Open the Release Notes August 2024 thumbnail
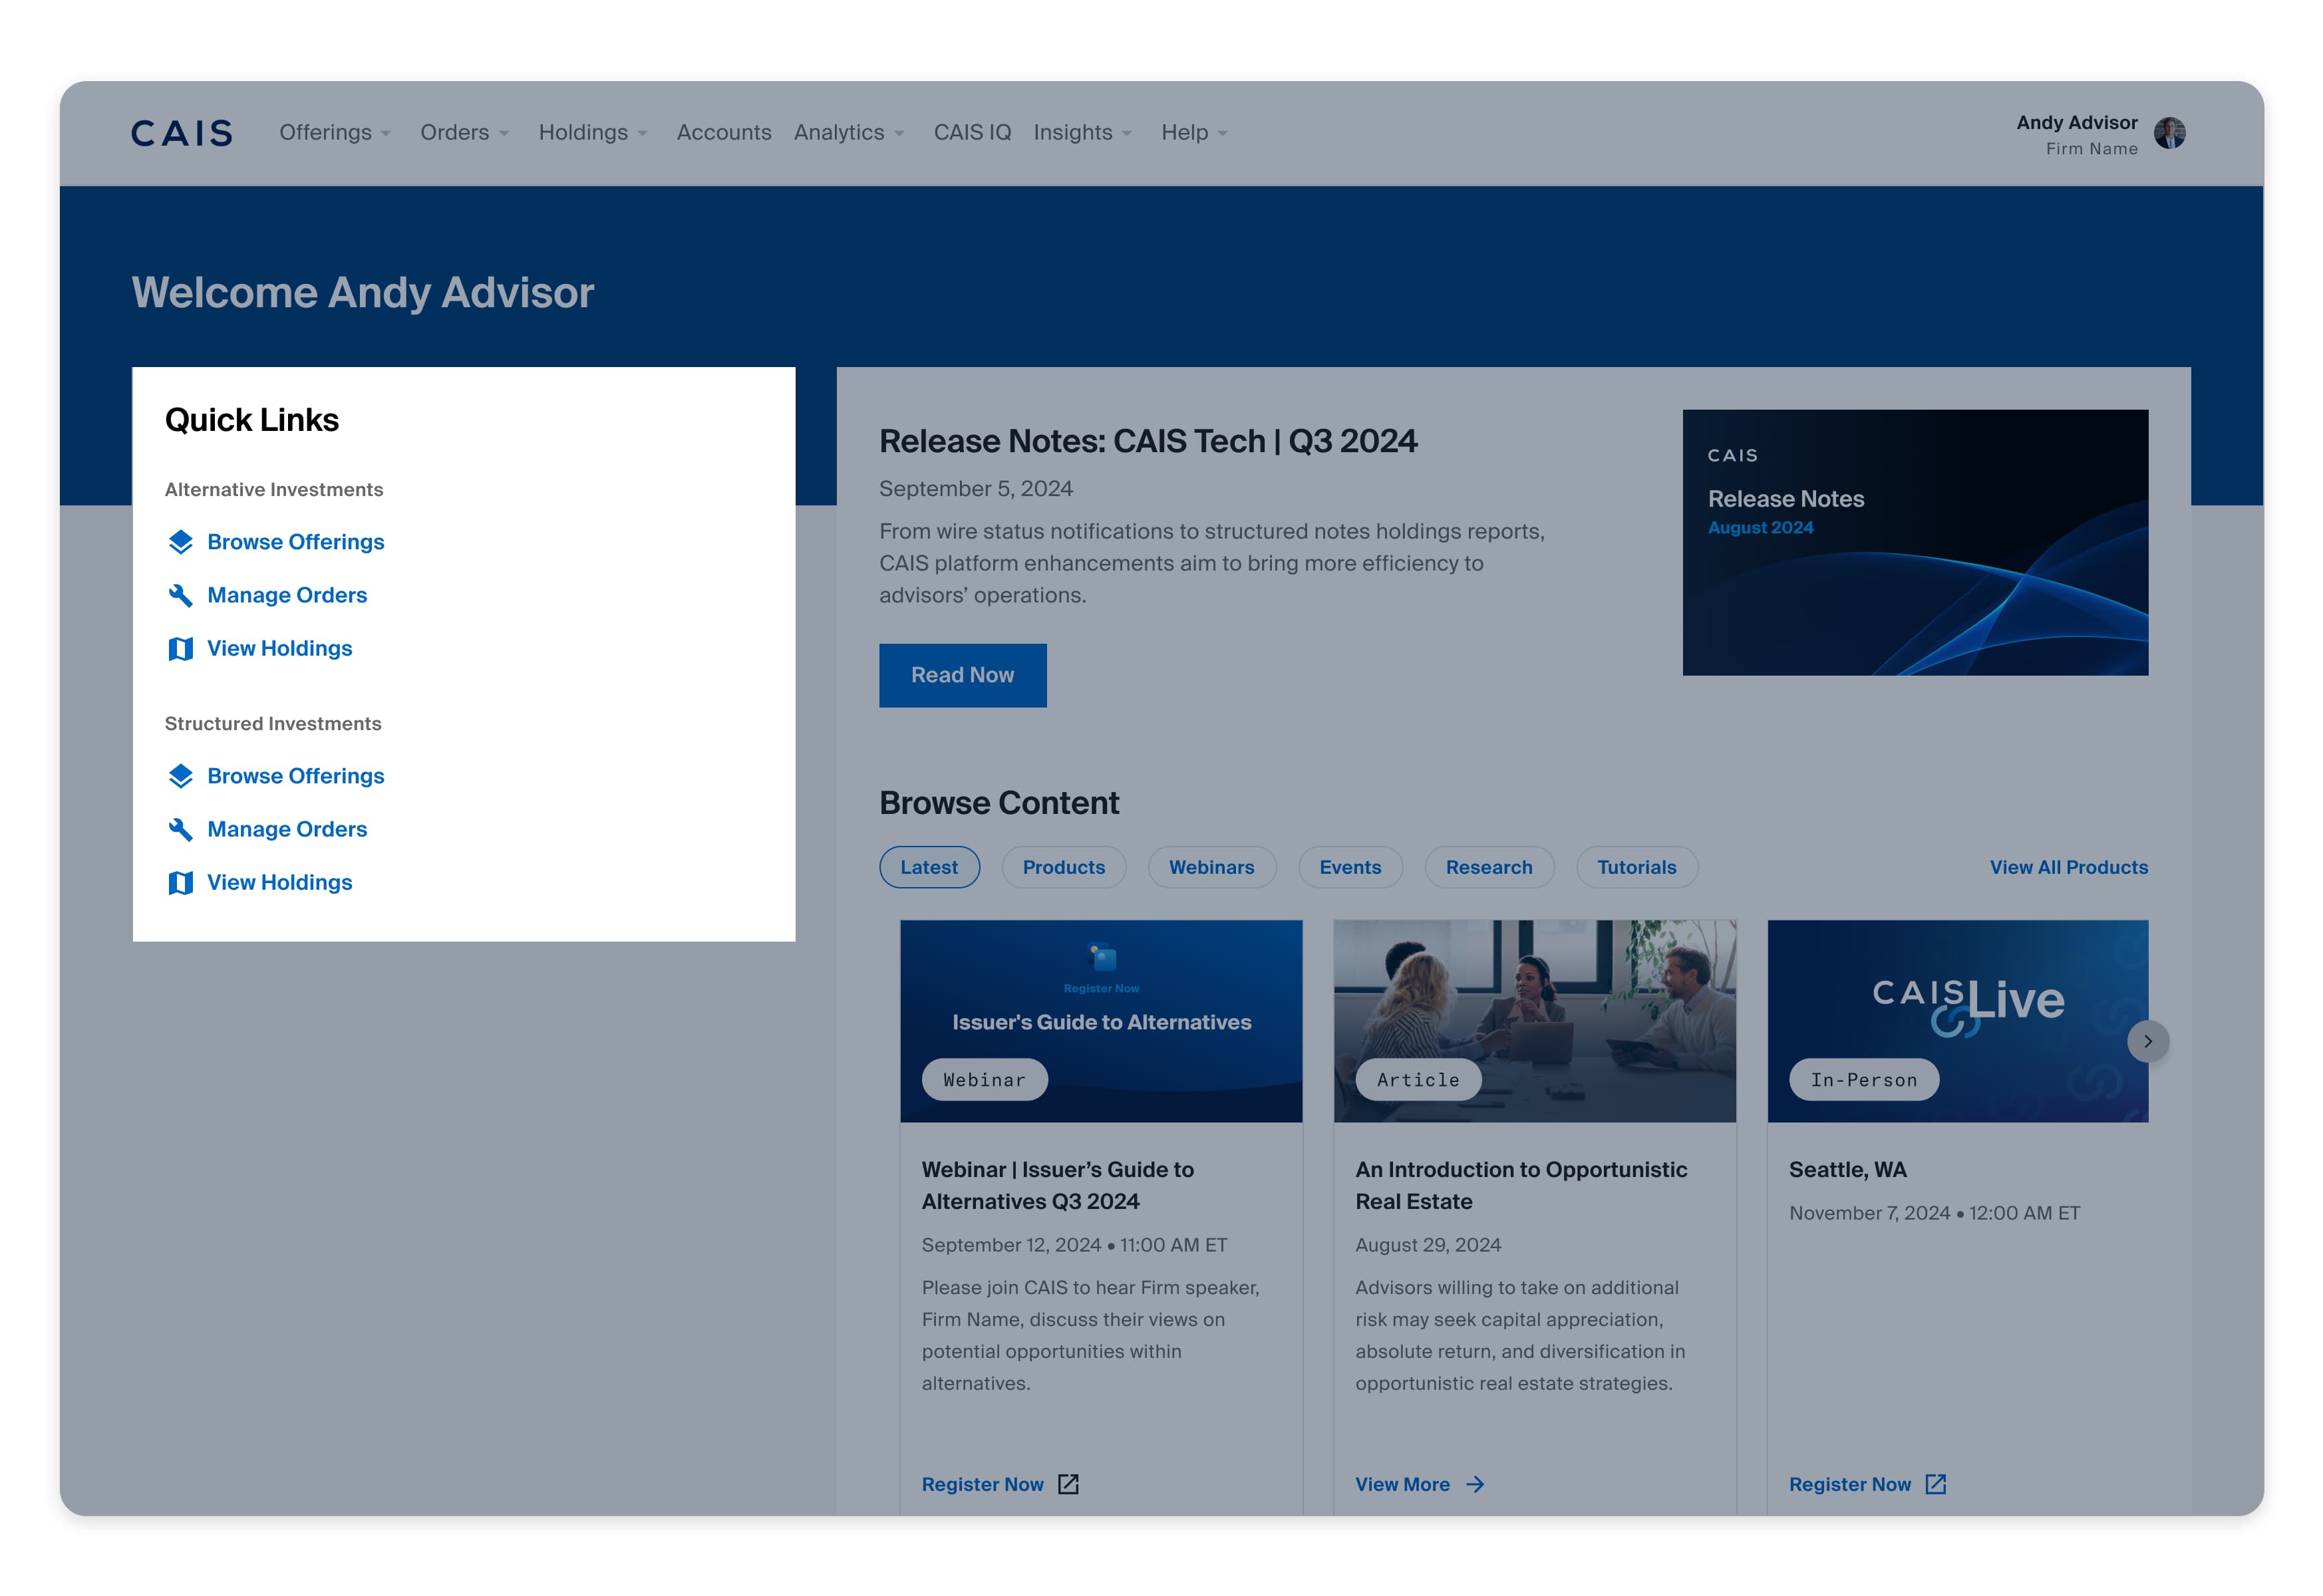Image resolution: width=2323 pixels, height=1596 pixels. [1915, 542]
